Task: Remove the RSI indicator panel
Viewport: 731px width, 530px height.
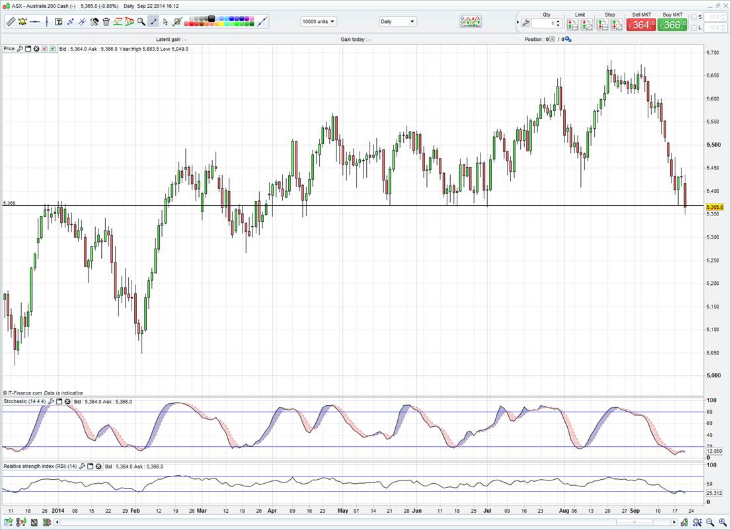Action: click(x=98, y=467)
